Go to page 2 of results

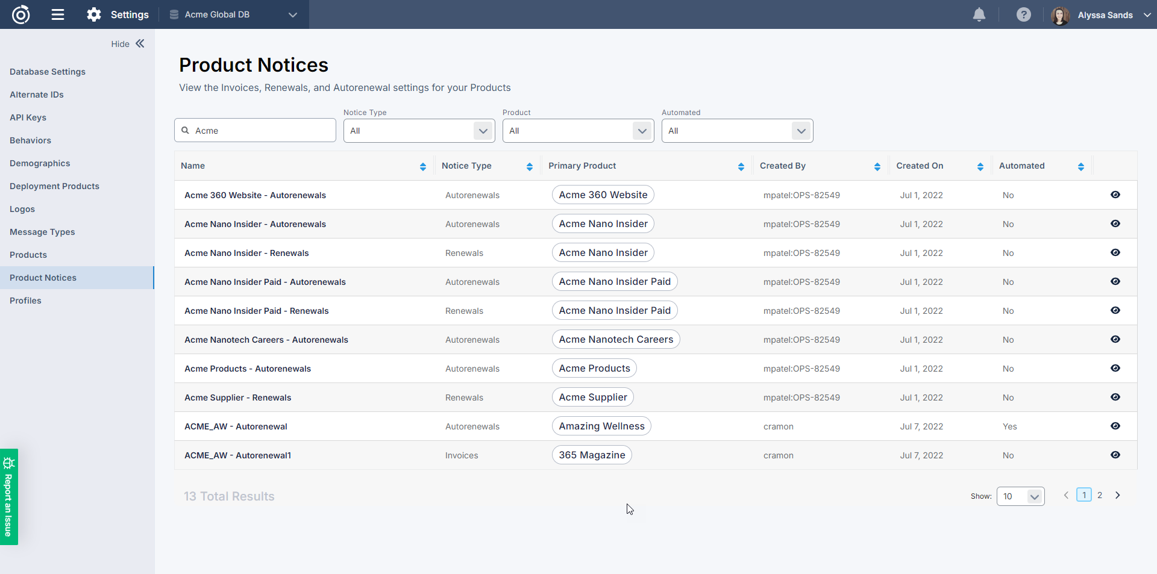(x=1100, y=495)
